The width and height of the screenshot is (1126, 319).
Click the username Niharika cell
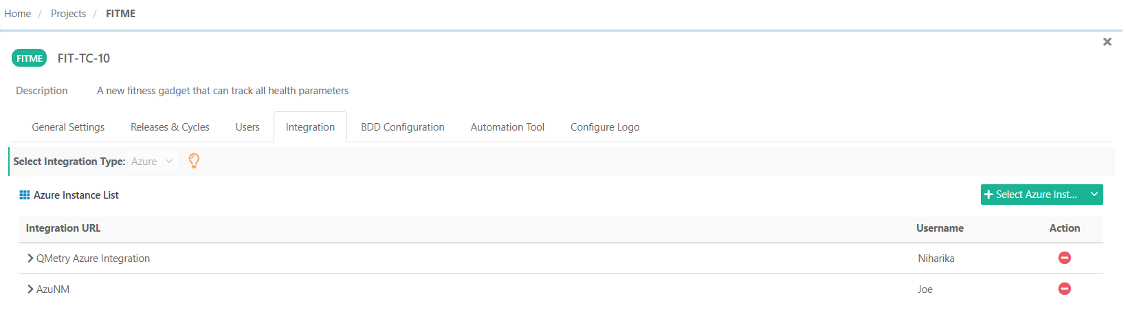[936, 258]
